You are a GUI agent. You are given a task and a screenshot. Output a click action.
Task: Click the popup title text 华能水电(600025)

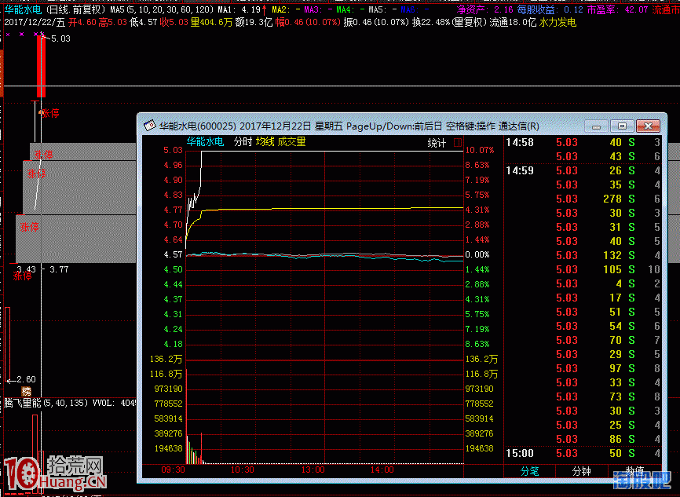click(197, 126)
